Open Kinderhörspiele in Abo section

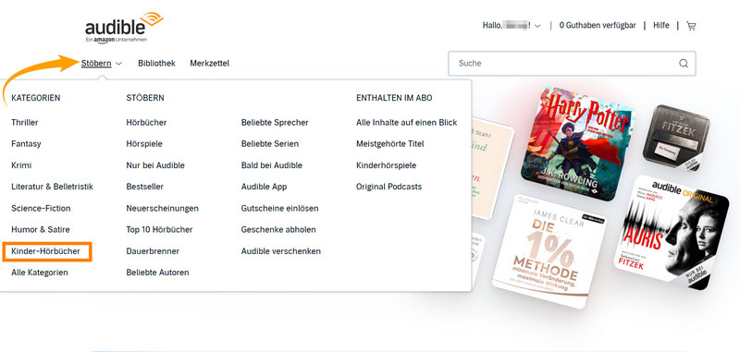pyautogui.click(x=386, y=165)
